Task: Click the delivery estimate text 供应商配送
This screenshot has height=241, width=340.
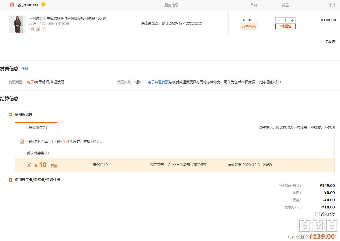Action: click(x=171, y=23)
